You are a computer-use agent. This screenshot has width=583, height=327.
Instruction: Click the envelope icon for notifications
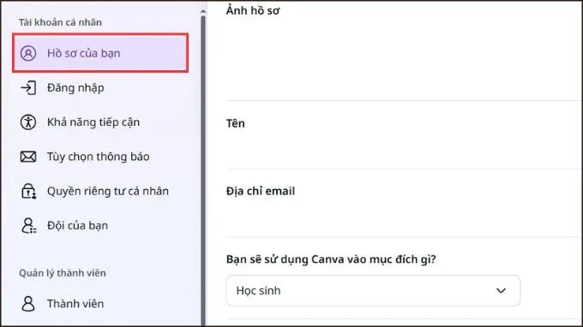28,157
